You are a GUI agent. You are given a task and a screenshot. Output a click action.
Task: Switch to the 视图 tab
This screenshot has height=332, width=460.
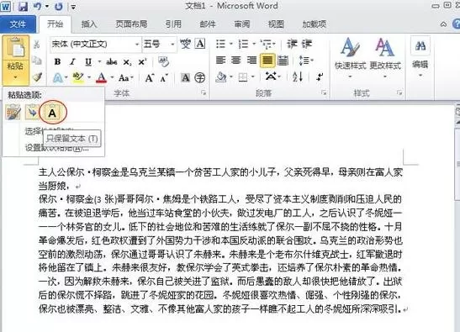point(276,24)
